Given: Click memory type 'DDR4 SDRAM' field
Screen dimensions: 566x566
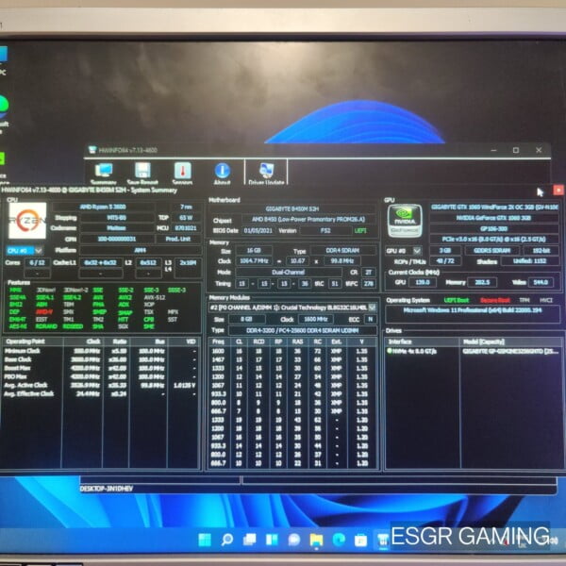Looking at the screenshot, I should 342,251.
